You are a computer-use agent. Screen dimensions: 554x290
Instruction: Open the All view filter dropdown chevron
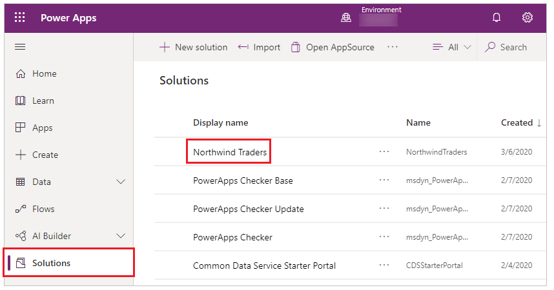click(467, 47)
